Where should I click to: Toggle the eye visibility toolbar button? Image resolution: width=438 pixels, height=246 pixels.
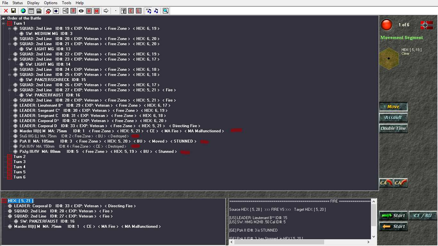point(81,11)
